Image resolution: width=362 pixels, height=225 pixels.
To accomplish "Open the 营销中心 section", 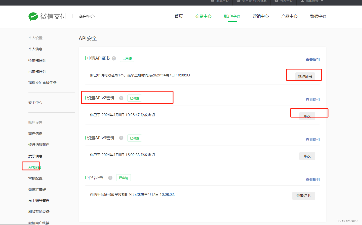I will point(260,16).
